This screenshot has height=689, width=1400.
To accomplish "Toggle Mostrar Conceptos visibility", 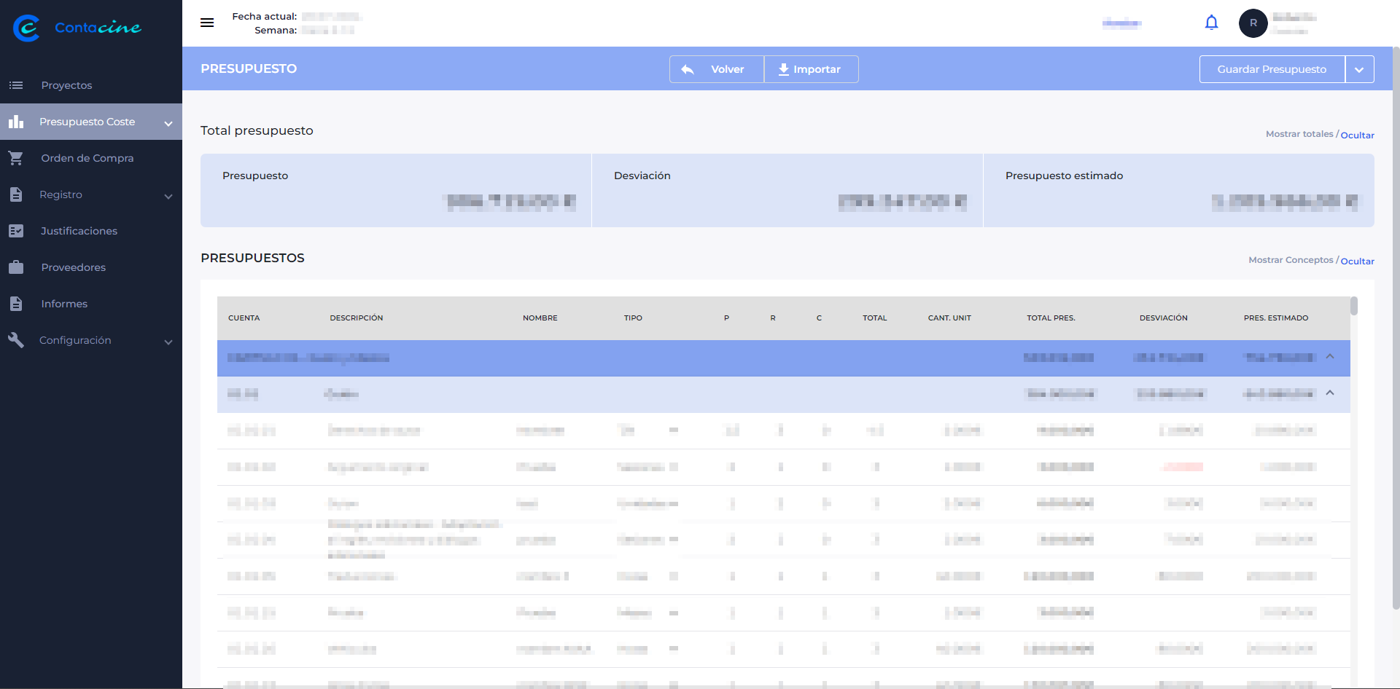I will tap(1290, 260).
